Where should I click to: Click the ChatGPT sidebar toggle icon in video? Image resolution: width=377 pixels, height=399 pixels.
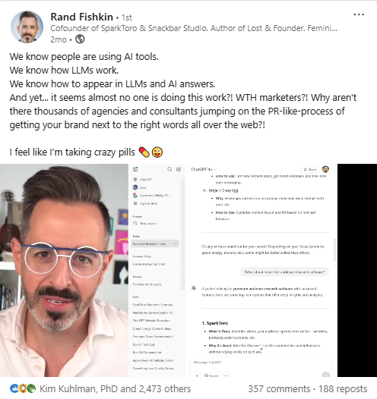tap(135, 169)
